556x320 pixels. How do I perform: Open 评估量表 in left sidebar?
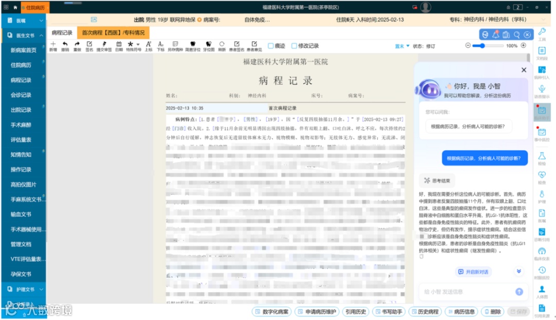(21, 139)
